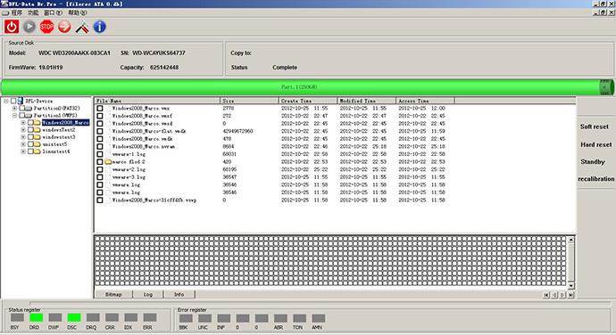The image size is (616, 335).
Task: Click the Hard reset button
Action: pyautogui.click(x=596, y=144)
